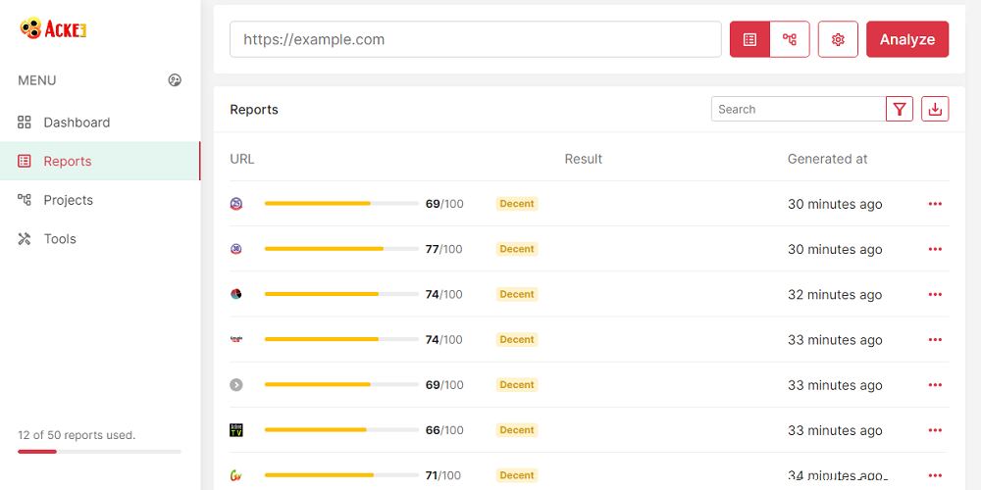Select Reports in the sidebar menu

(67, 162)
